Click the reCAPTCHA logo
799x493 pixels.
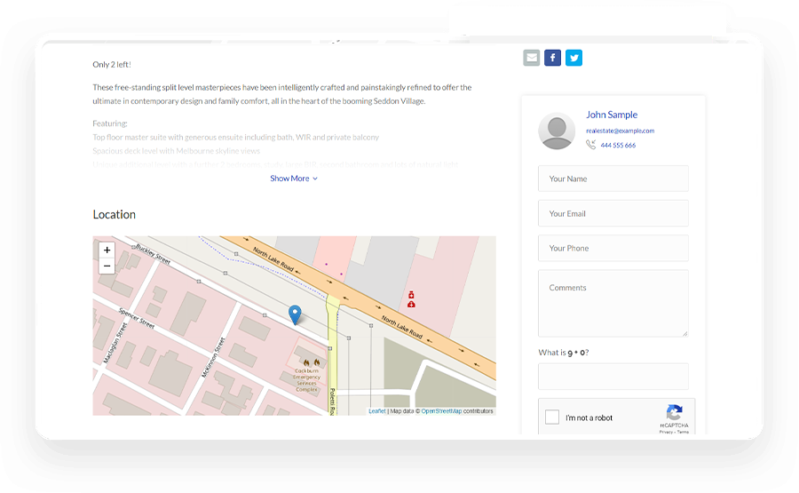[x=674, y=413]
